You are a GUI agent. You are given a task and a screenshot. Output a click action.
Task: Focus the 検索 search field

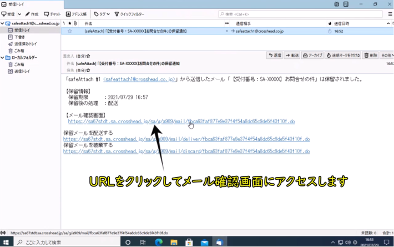click(301, 14)
